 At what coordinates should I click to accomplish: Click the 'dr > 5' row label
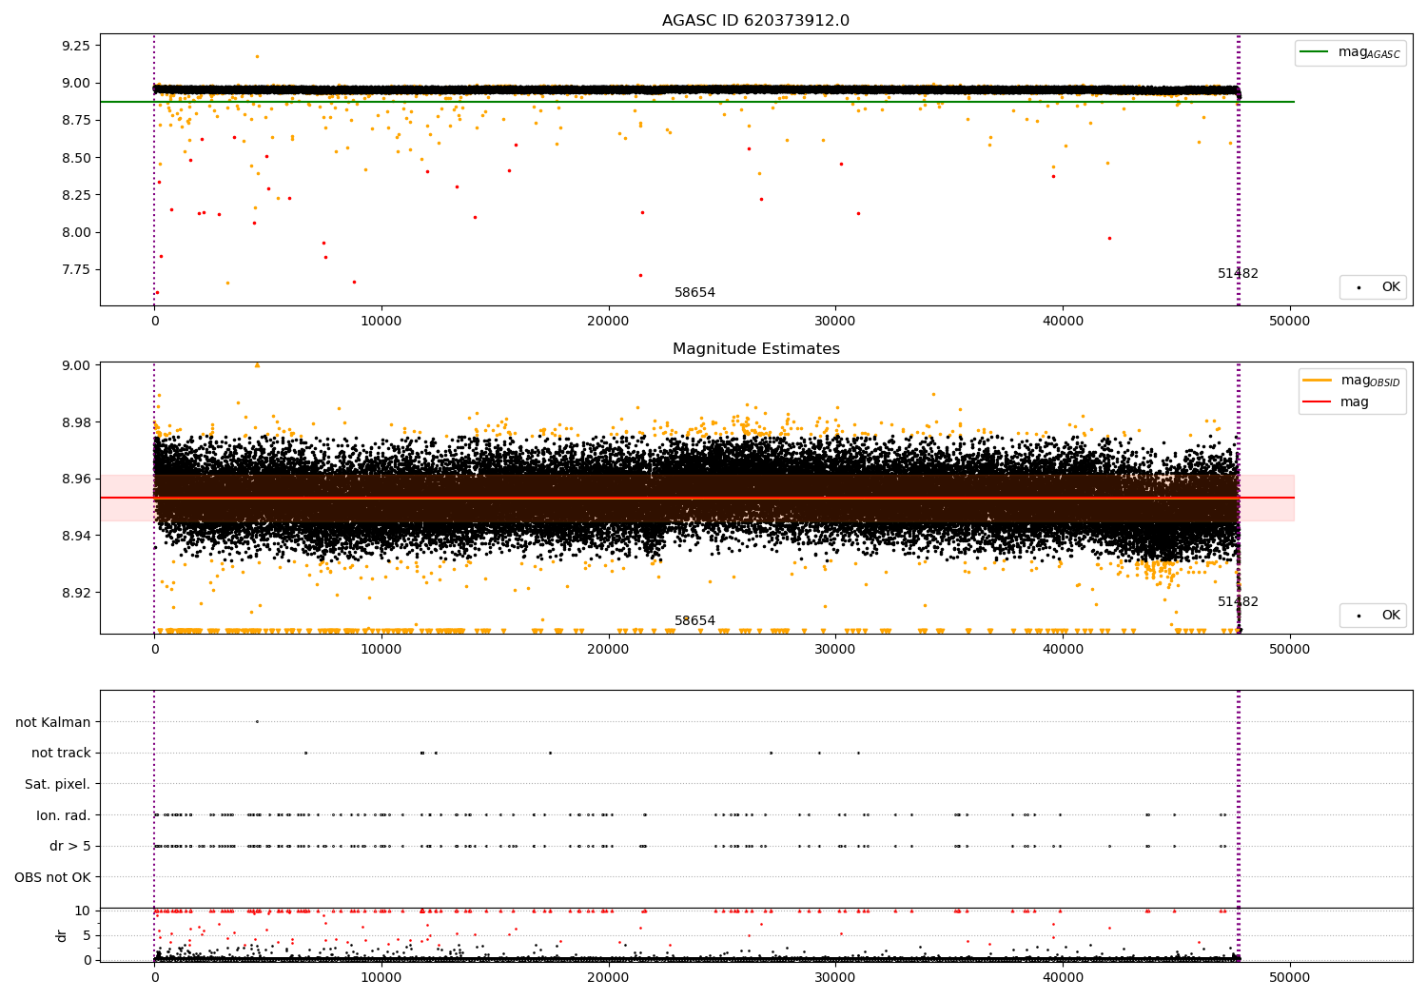70,846
